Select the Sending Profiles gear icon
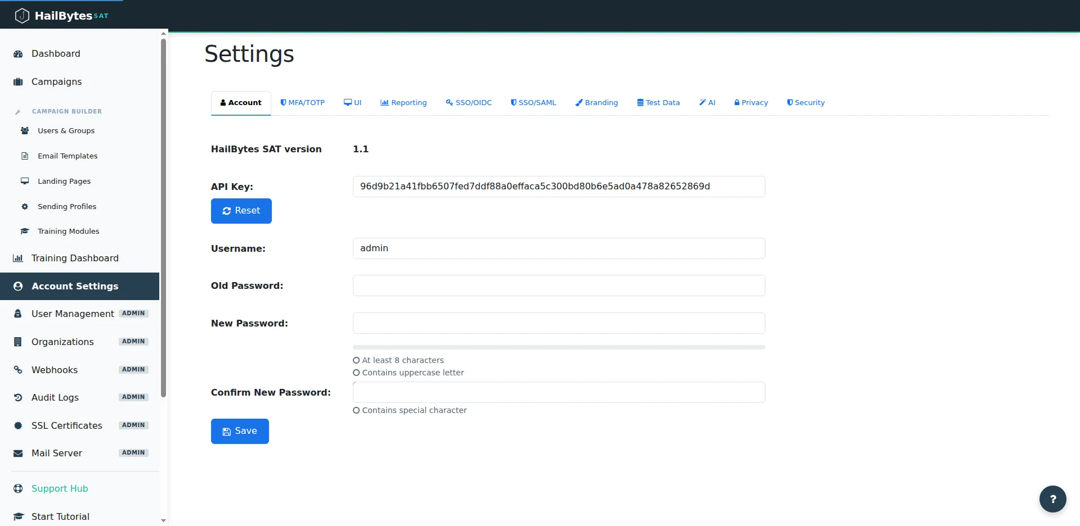1080x526 pixels. coord(24,206)
